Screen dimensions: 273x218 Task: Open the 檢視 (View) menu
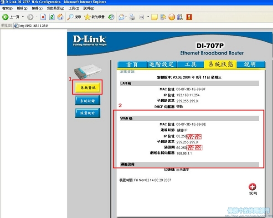37,8
